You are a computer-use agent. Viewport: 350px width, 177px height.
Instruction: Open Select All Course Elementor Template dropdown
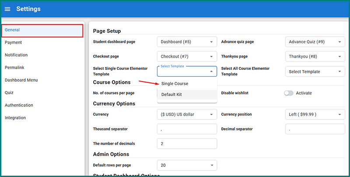coord(315,71)
